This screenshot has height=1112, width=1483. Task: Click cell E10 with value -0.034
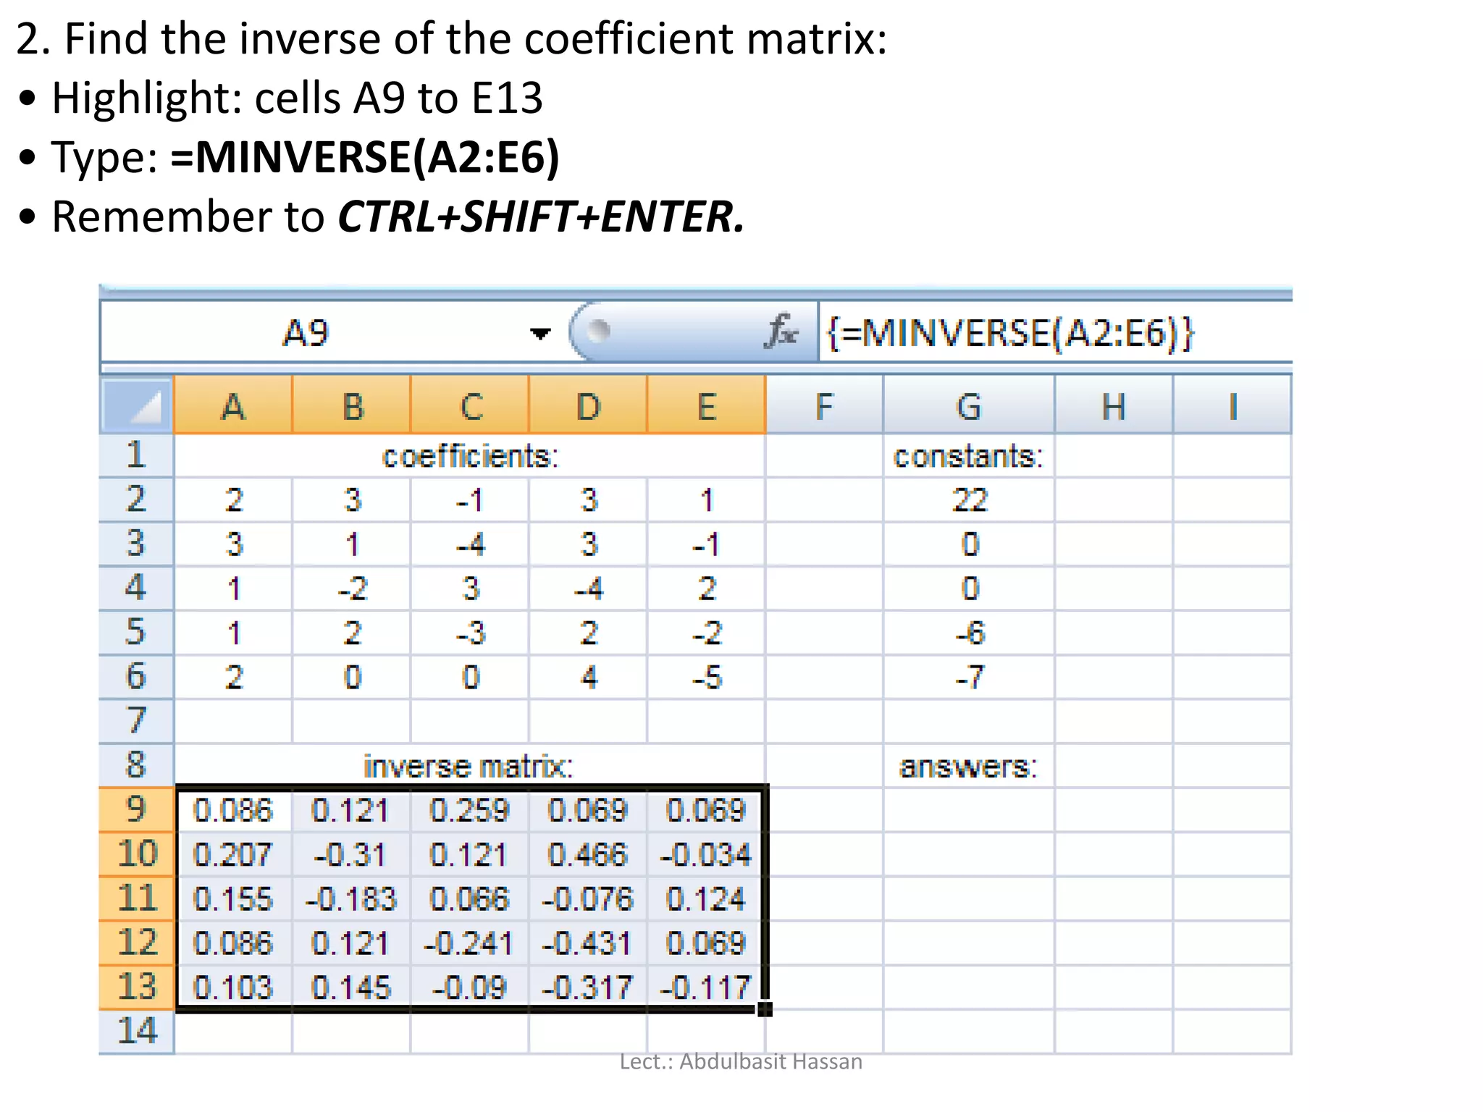[706, 854]
